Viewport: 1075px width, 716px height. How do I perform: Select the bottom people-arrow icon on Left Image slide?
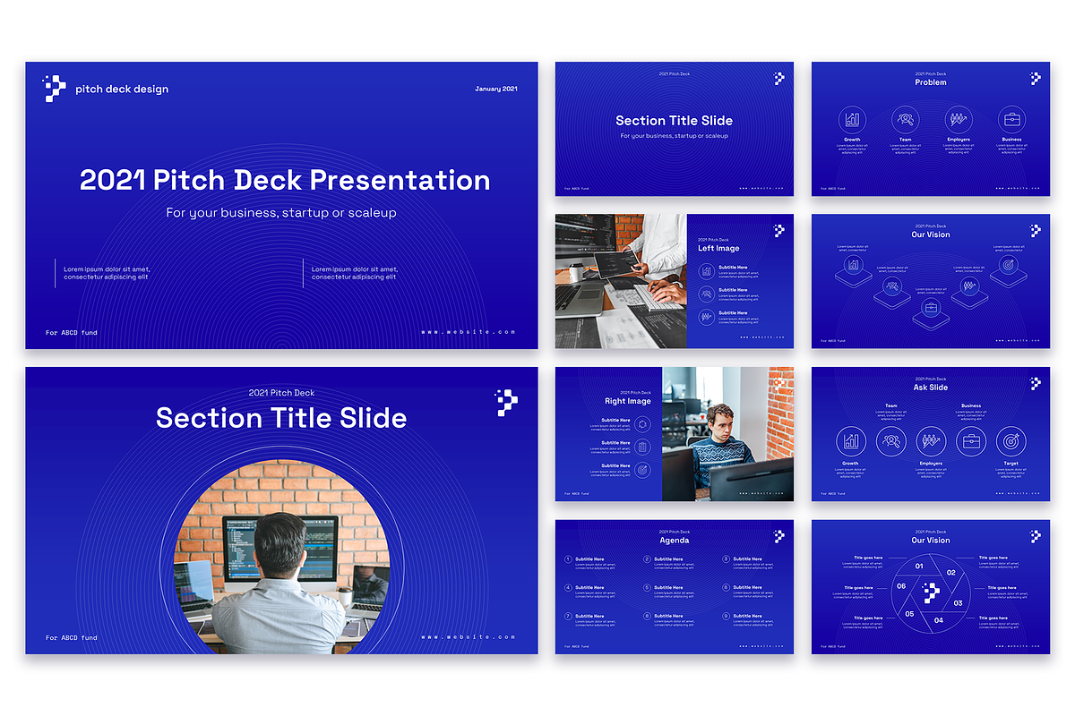tap(707, 316)
